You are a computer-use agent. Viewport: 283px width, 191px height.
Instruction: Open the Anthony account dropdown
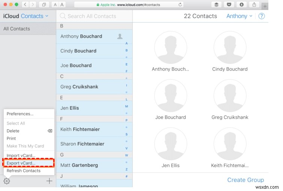pyautogui.click(x=239, y=16)
